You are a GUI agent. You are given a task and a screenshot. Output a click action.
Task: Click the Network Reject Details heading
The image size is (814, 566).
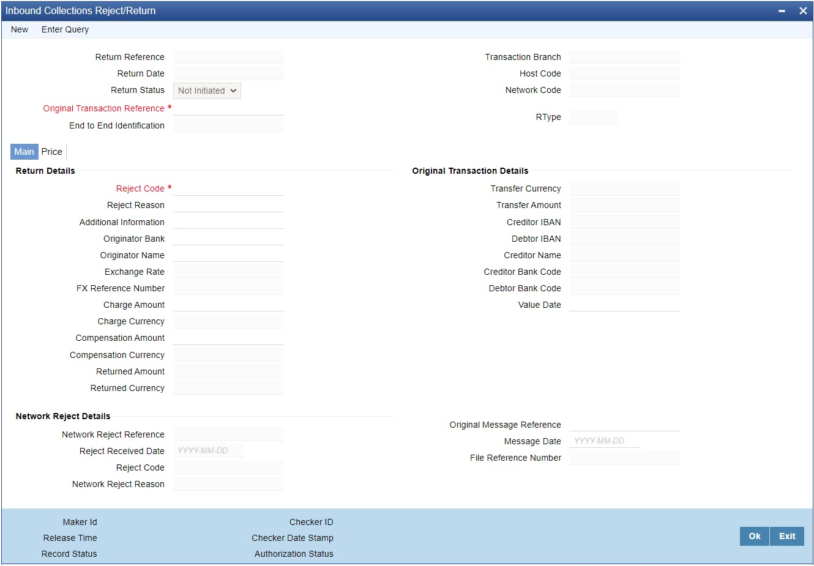point(63,416)
